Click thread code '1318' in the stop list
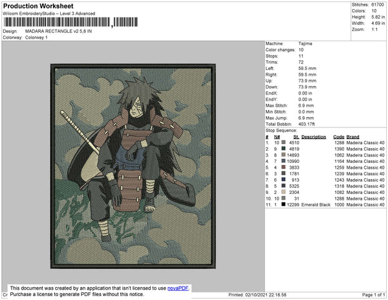This screenshot has width=388, height=300. click(x=339, y=186)
